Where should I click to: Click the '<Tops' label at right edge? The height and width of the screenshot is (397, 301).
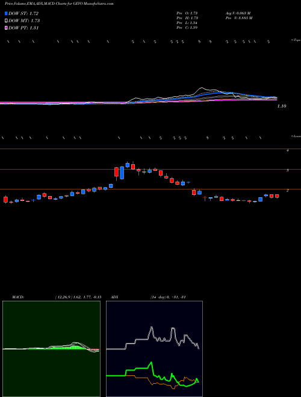tap(296, 40)
